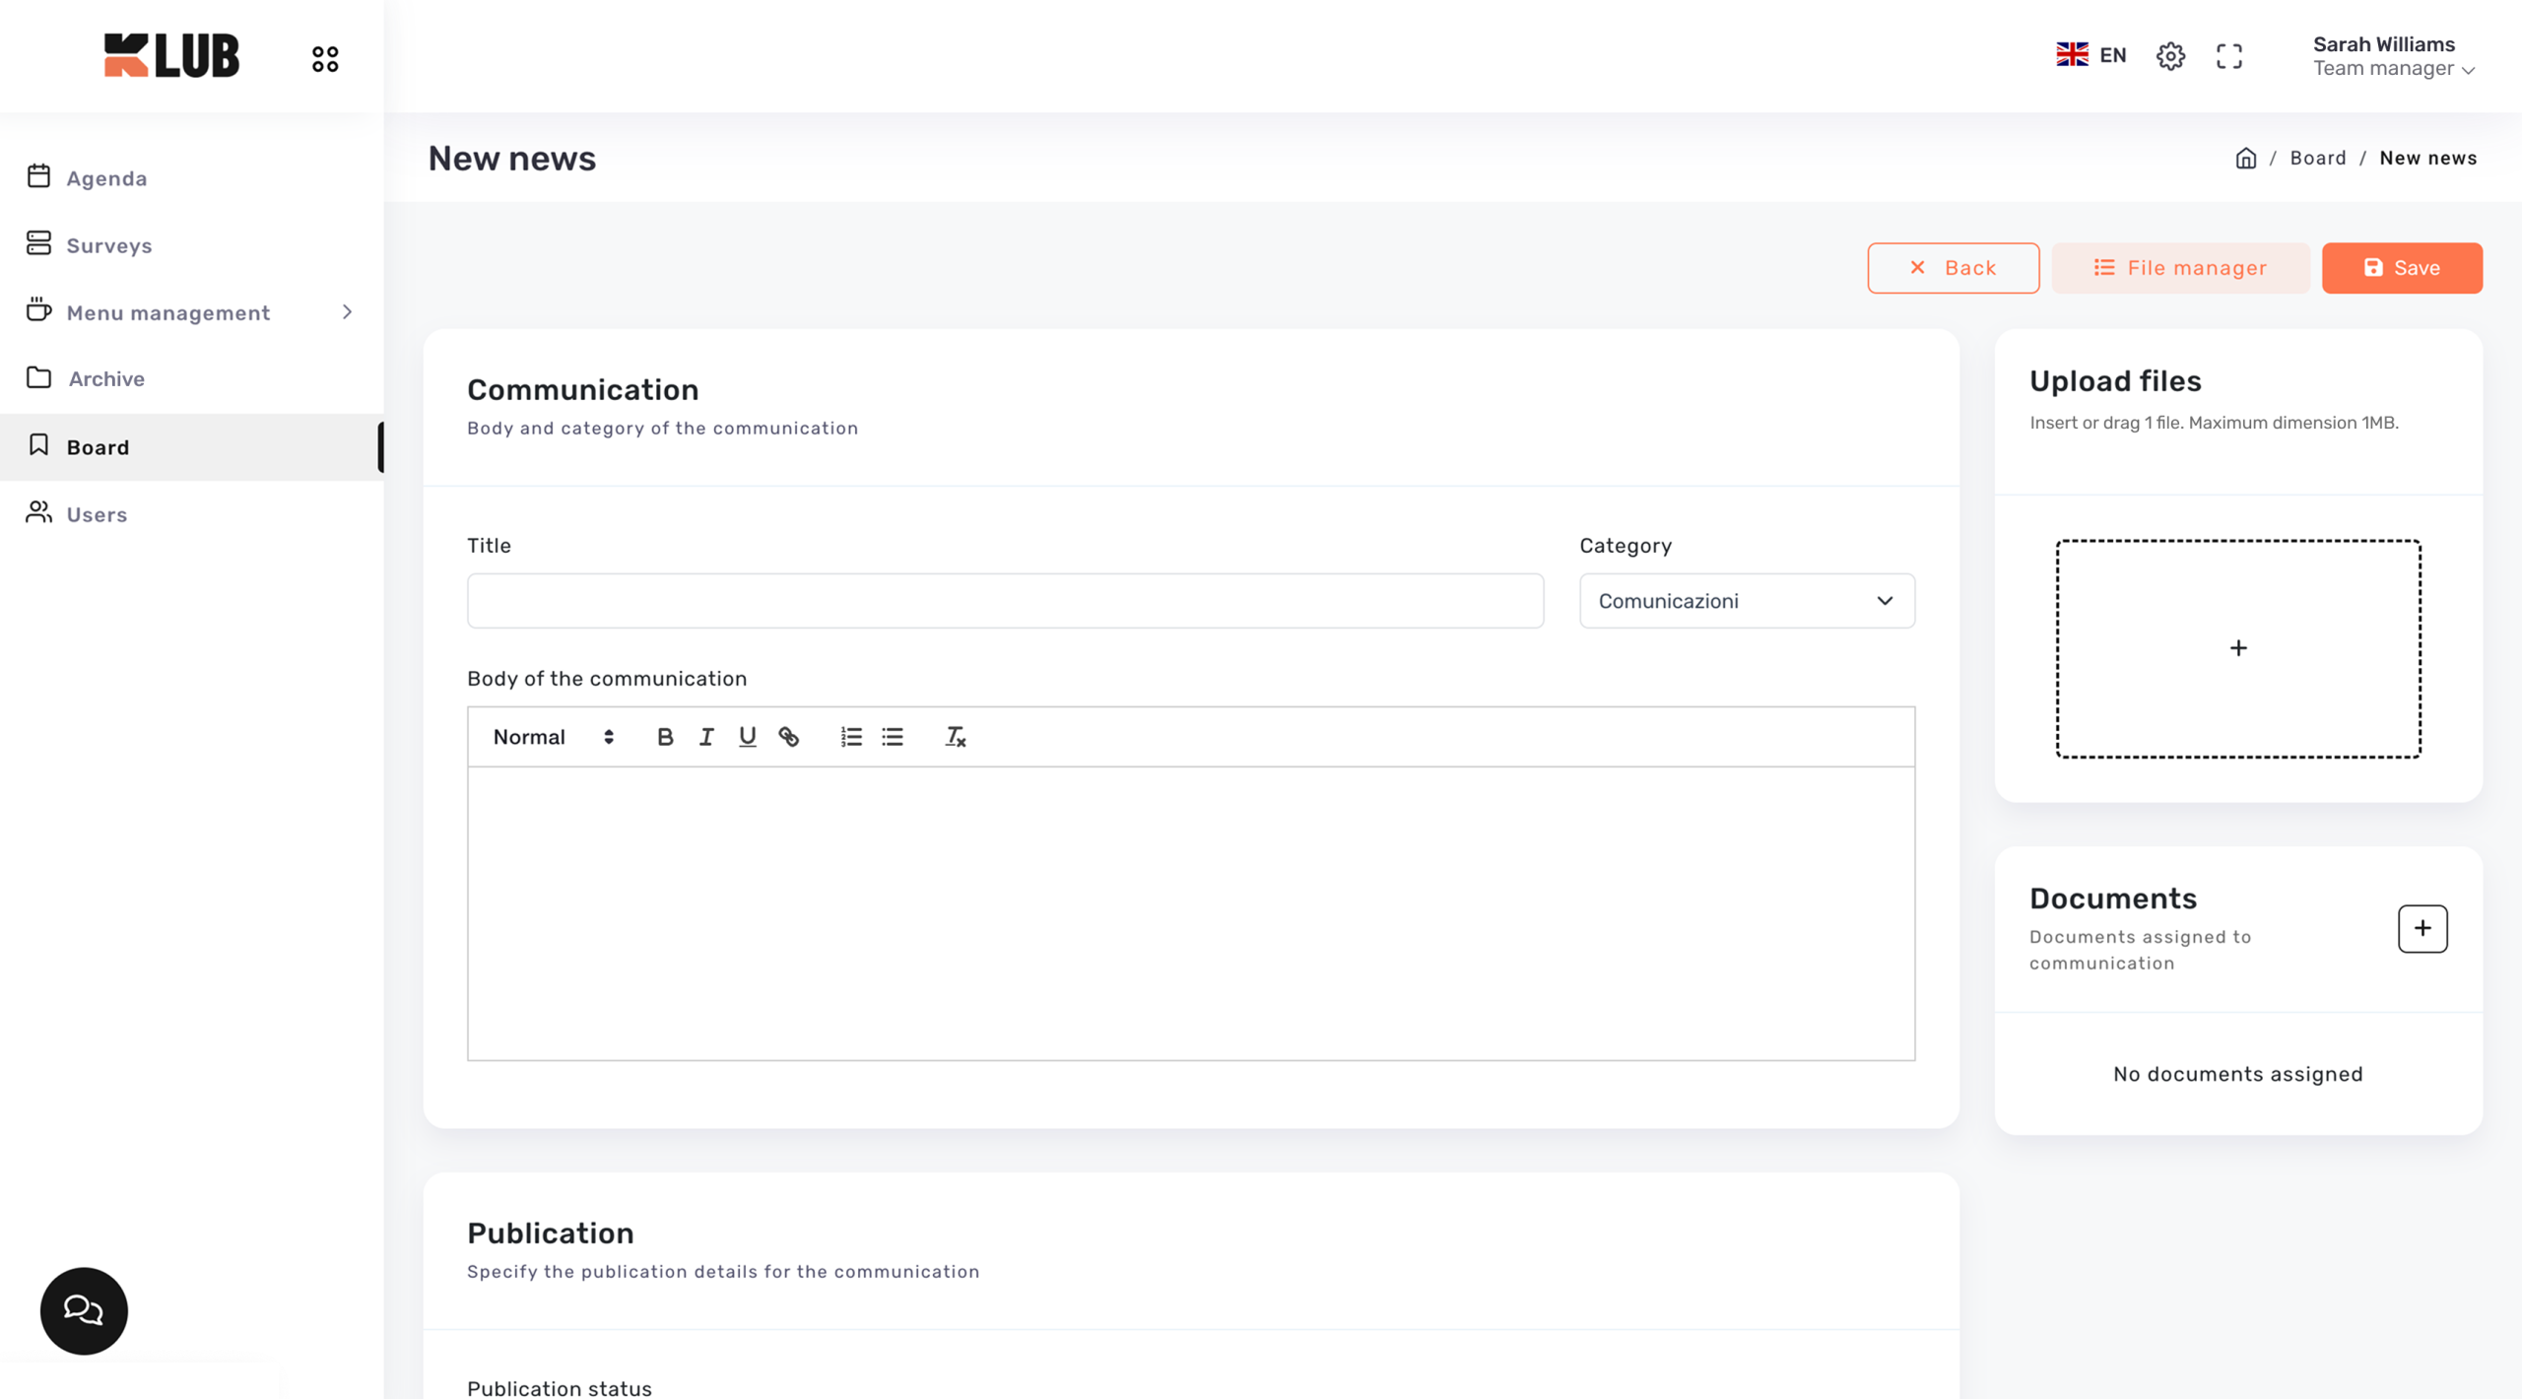Screen dimensions: 2522x1399
Task: Toggle bold formatting in editor toolbar
Action: (665, 737)
